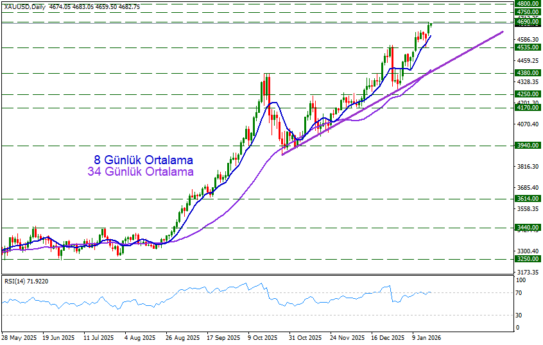Image resolution: width=543 pixels, height=345 pixels.
Task: Select the 4690.00 price level tag
Action: (x=527, y=22)
